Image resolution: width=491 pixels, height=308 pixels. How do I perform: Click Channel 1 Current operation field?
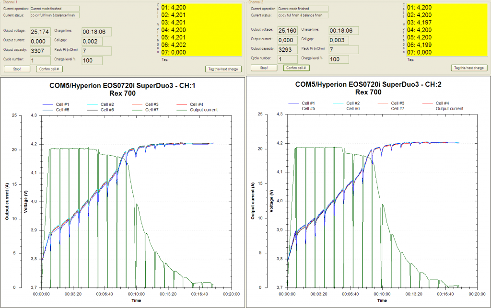(x=54, y=9)
